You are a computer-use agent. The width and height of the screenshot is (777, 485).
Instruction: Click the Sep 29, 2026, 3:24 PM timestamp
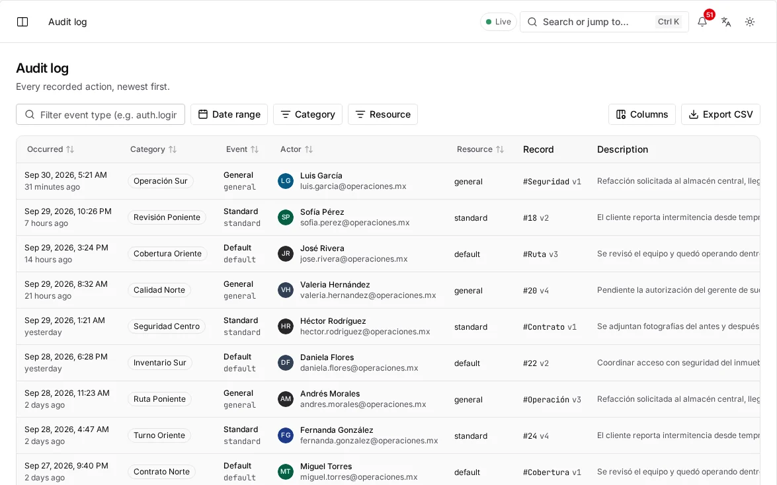[66, 248]
